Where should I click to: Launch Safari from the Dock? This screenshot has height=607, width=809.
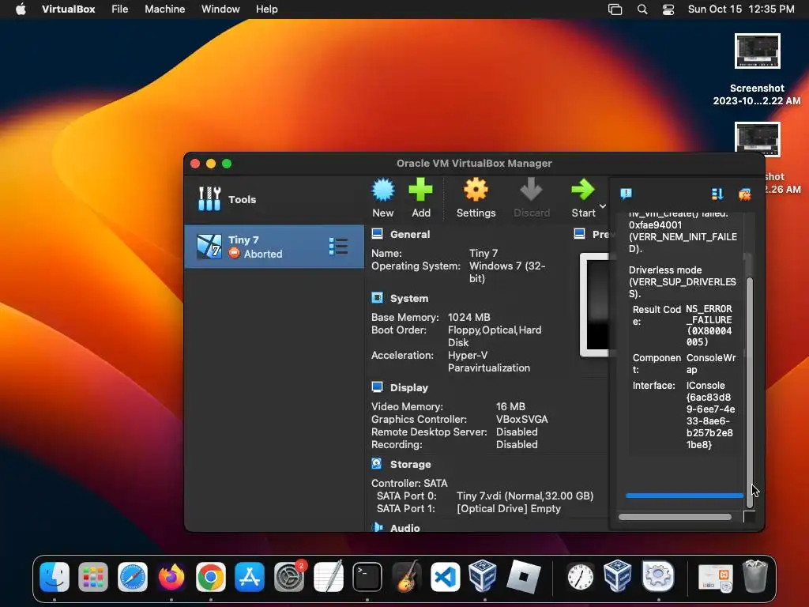click(133, 576)
